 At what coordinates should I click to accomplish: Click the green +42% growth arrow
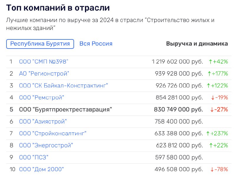pos(211,62)
